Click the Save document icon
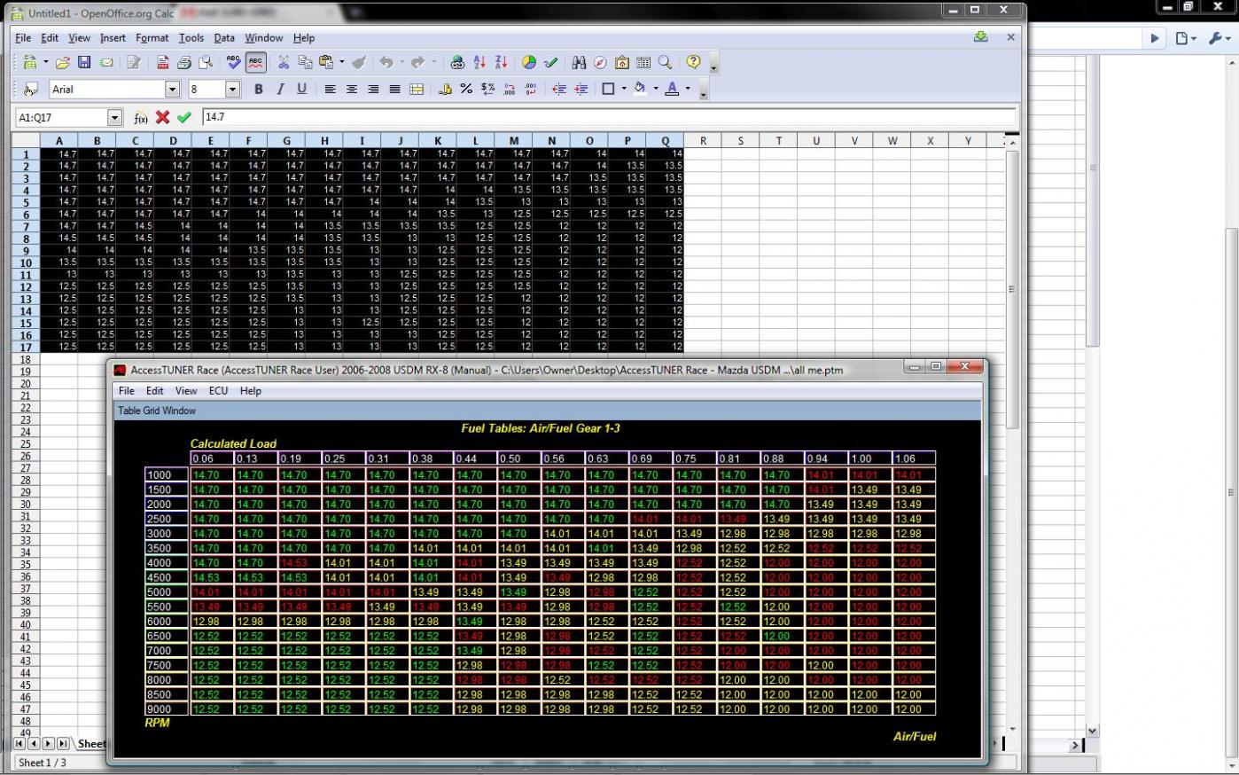 pos(84,63)
